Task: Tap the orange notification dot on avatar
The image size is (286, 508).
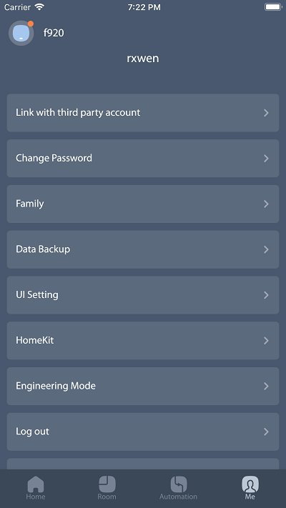Action: tap(31, 24)
